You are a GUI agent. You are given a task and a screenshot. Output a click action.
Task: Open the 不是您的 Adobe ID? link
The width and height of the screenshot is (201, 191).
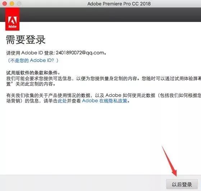click(33, 60)
